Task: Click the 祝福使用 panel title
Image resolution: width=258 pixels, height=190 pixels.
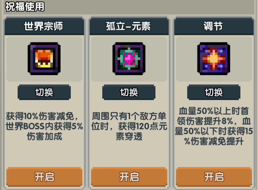Action: coord(25,7)
